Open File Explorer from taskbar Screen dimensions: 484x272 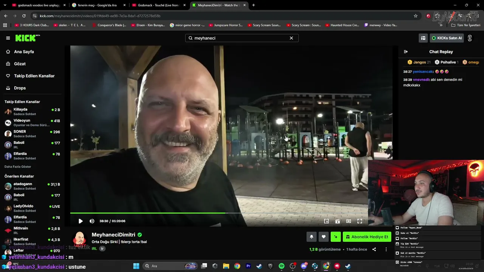(226, 266)
